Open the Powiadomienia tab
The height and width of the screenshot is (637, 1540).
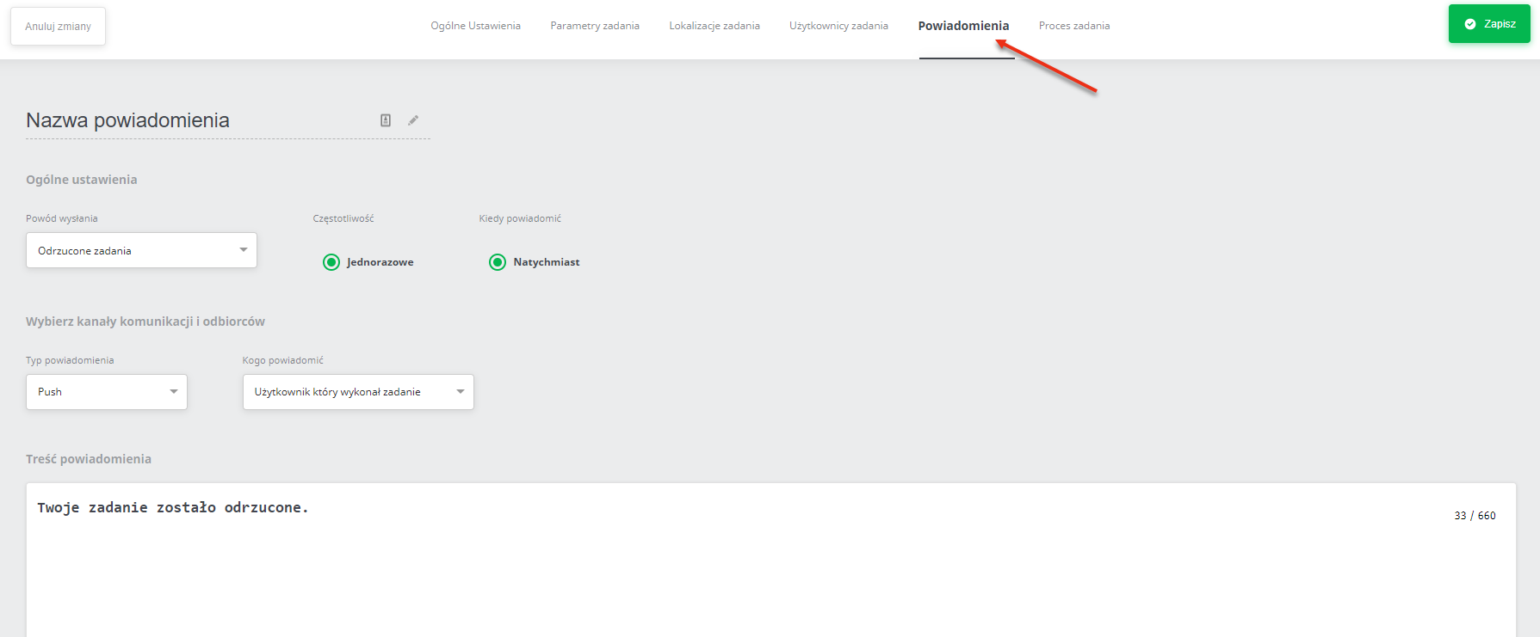[x=963, y=26]
